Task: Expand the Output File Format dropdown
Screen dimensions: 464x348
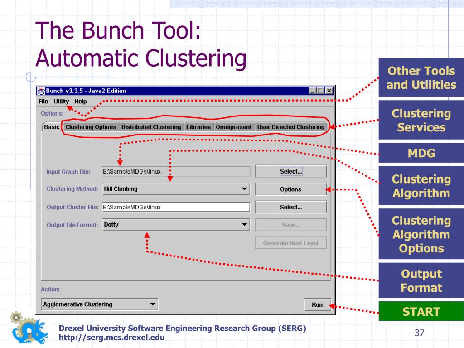Action: tap(176, 225)
